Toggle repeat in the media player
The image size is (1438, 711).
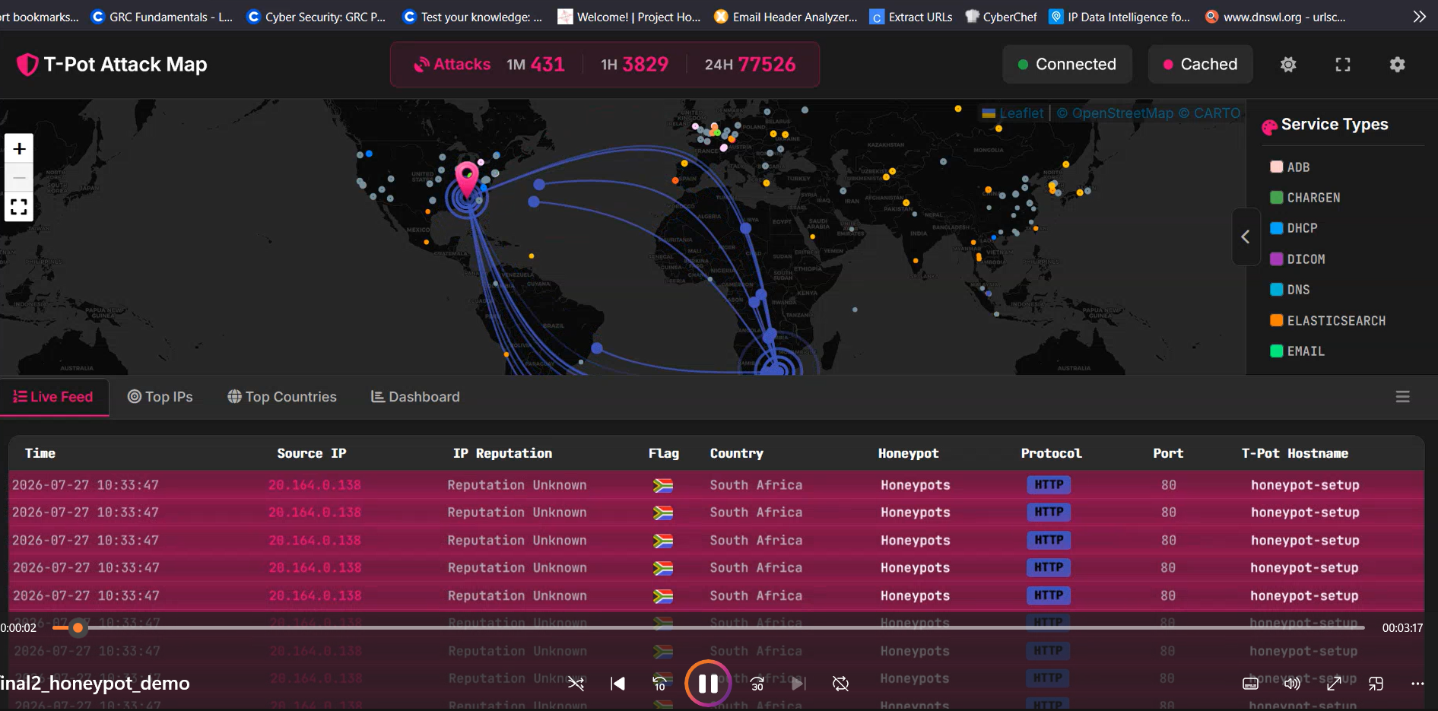pos(840,684)
